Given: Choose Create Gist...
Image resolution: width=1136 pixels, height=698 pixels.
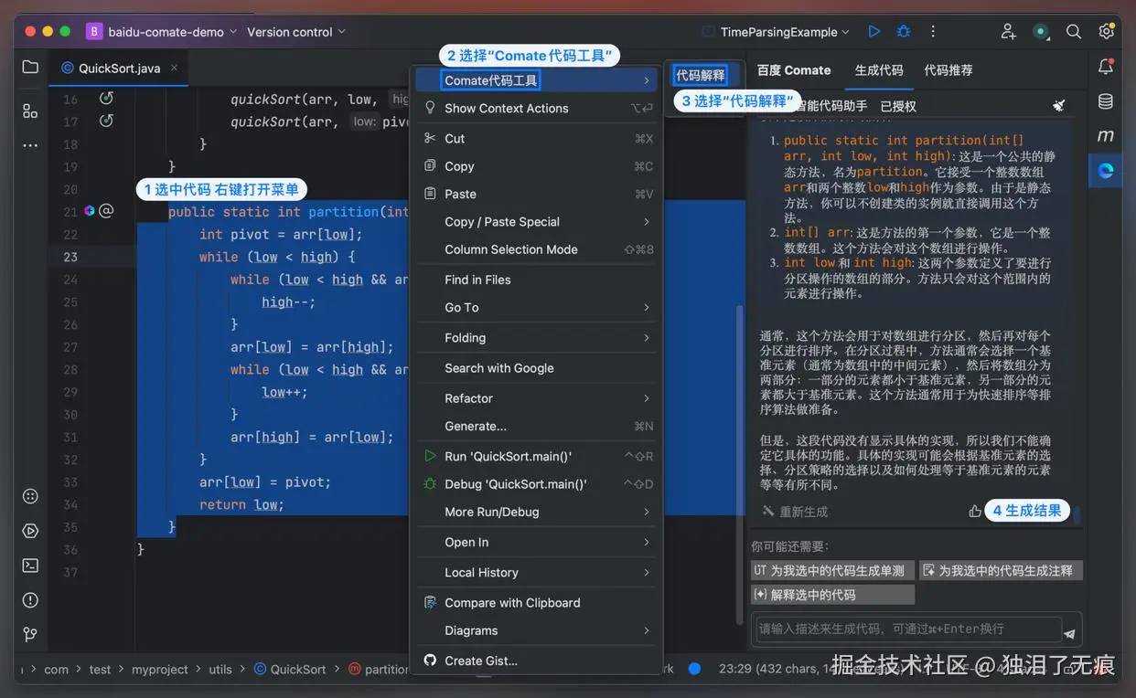Looking at the screenshot, I should (536, 661).
